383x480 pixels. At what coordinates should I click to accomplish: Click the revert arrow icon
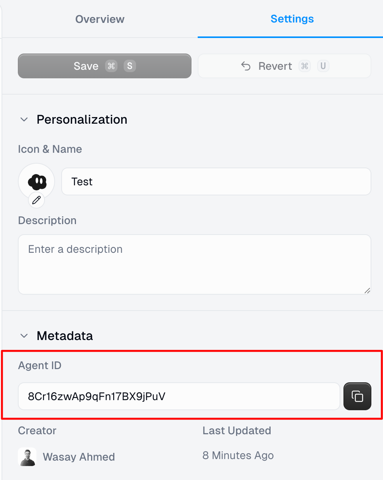pos(246,66)
